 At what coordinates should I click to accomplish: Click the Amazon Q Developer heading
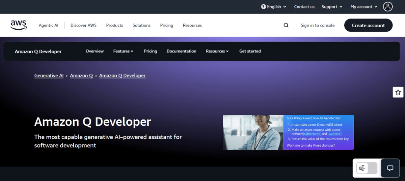pos(93,122)
